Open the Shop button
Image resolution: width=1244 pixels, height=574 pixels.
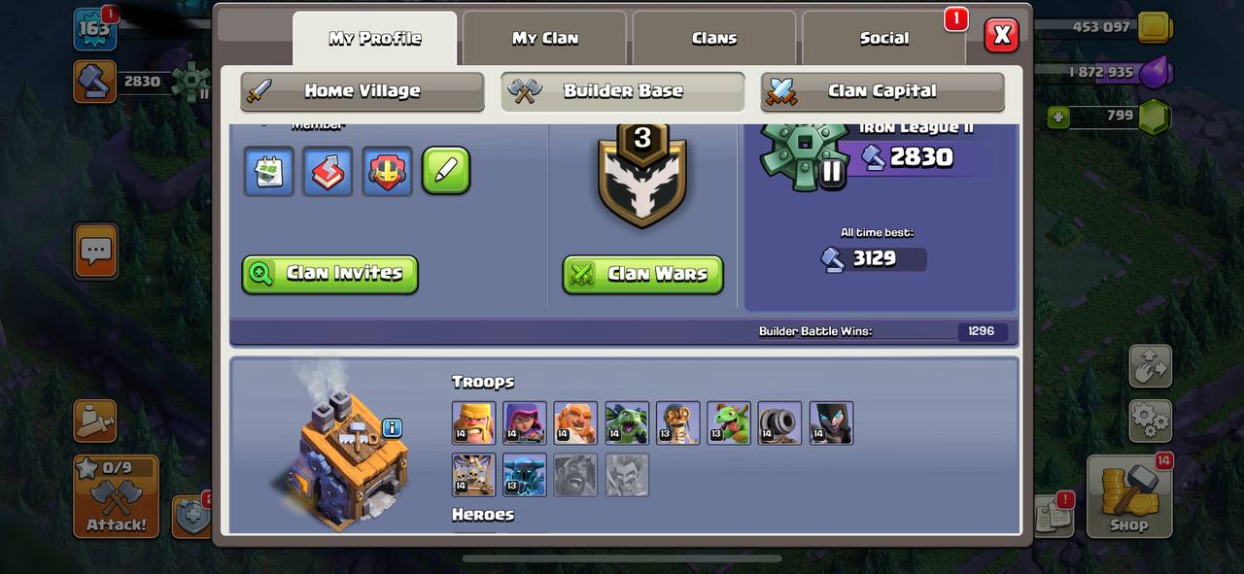[1128, 496]
